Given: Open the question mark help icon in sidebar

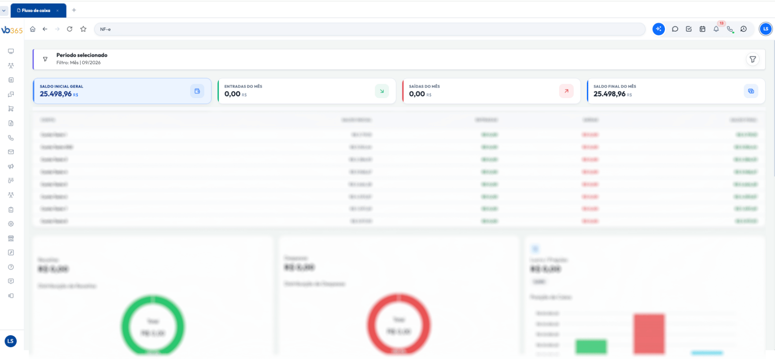Looking at the screenshot, I should [x=11, y=267].
